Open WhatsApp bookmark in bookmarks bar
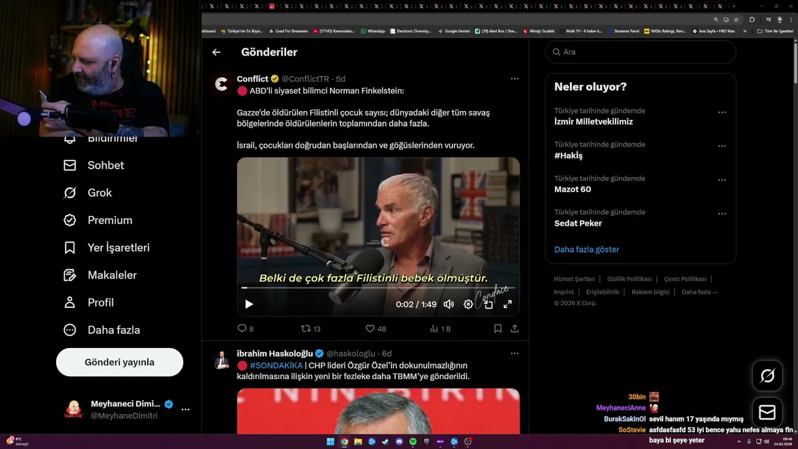The width and height of the screenshot is (798, 449). click(x=373, y=31)
